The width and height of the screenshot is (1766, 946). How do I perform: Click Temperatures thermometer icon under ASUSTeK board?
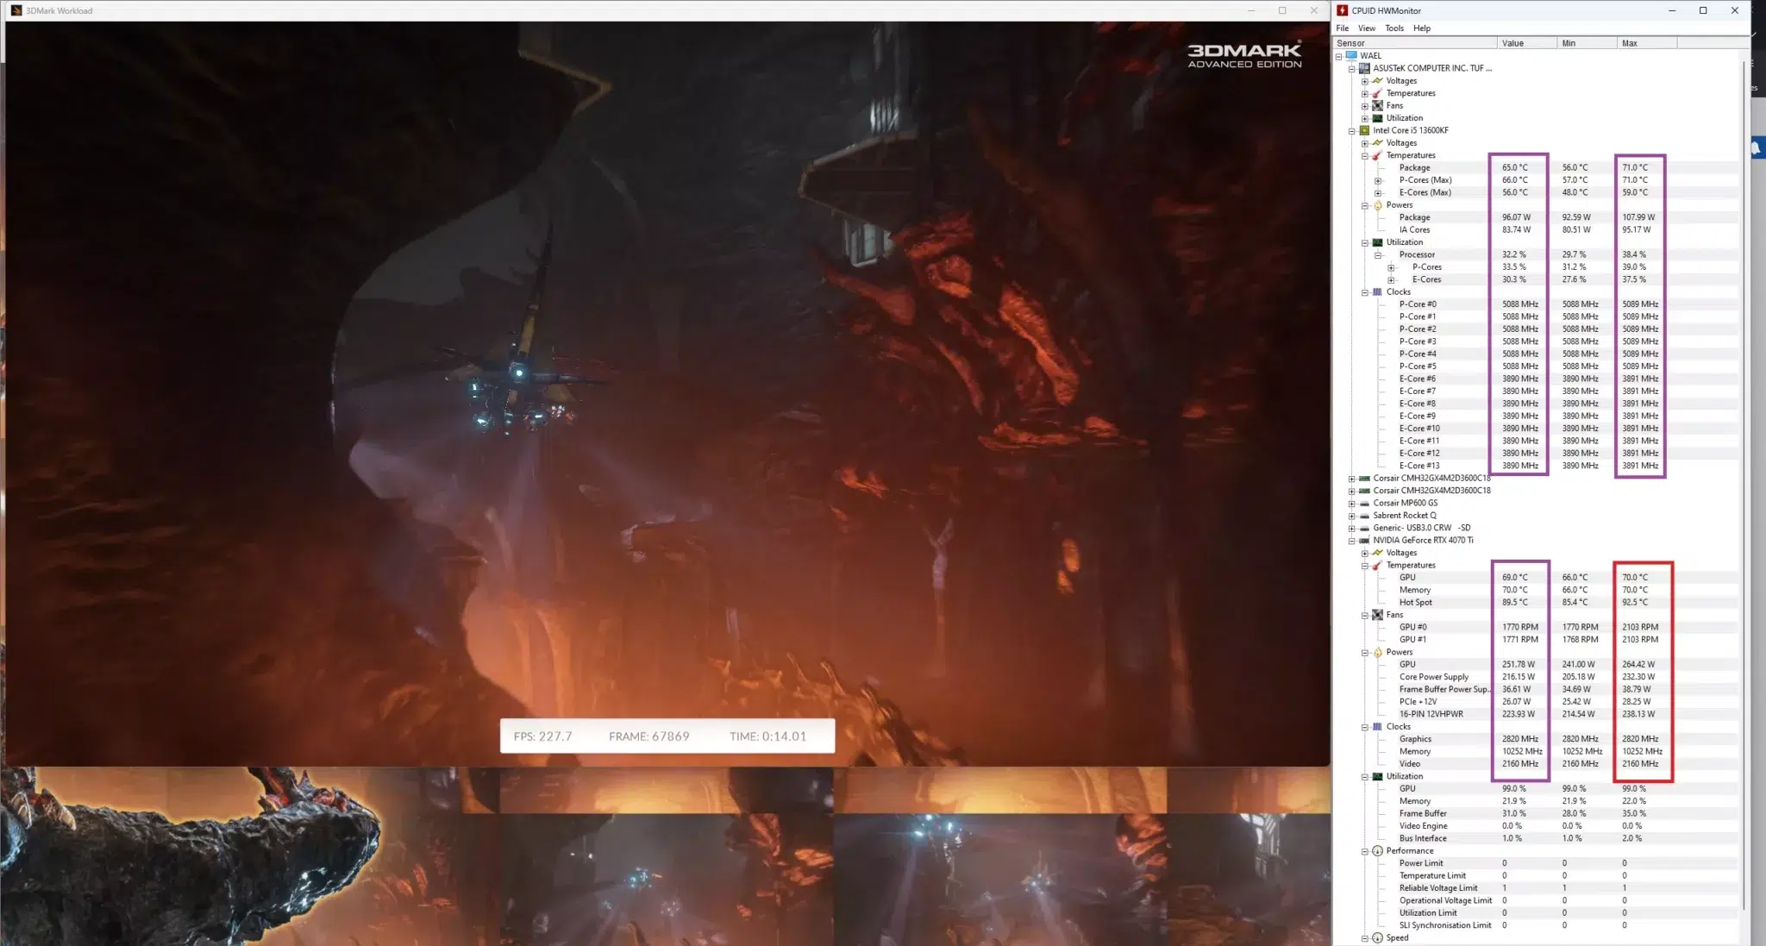1377,93
